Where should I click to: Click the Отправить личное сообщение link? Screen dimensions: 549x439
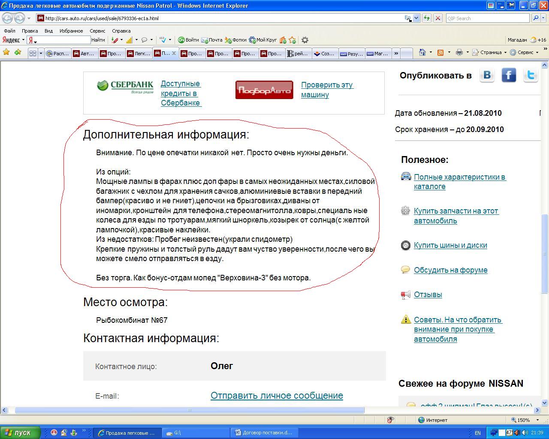[x=277, y=396]
